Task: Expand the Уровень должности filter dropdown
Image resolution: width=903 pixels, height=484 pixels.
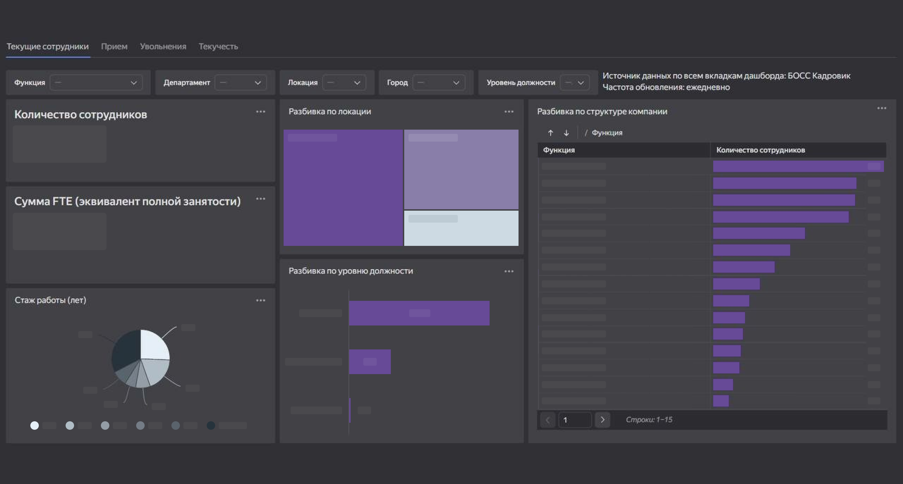Action: pos(574,83)
